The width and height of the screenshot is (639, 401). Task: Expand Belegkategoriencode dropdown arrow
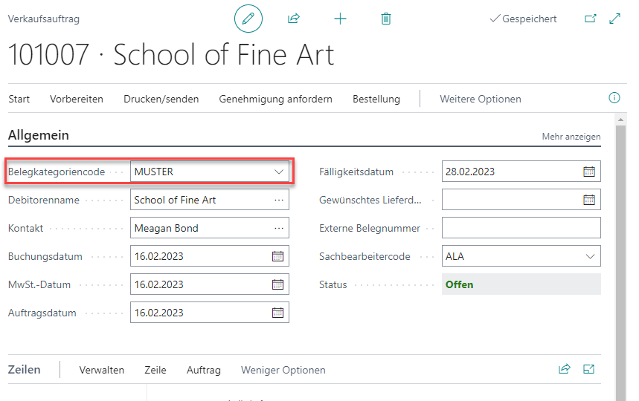[279, 172]
